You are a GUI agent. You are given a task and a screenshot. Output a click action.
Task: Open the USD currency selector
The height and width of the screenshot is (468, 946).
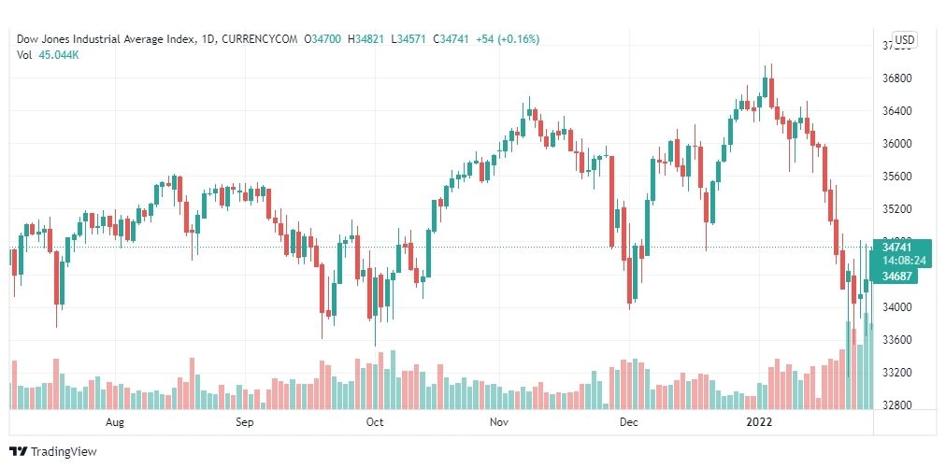pyautogui.click(x=904, y=40)
